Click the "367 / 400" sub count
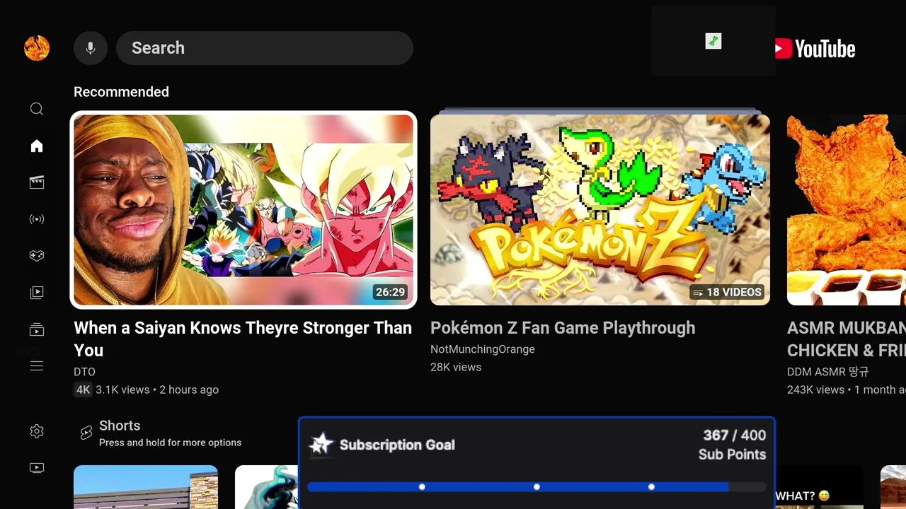 click(735, 435)
